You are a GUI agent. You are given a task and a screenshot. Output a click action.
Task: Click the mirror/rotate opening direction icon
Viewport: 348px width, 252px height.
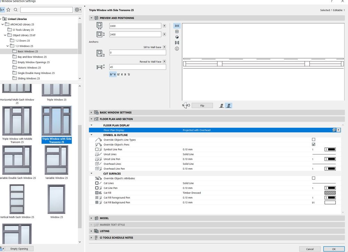(x=186, y=105)
